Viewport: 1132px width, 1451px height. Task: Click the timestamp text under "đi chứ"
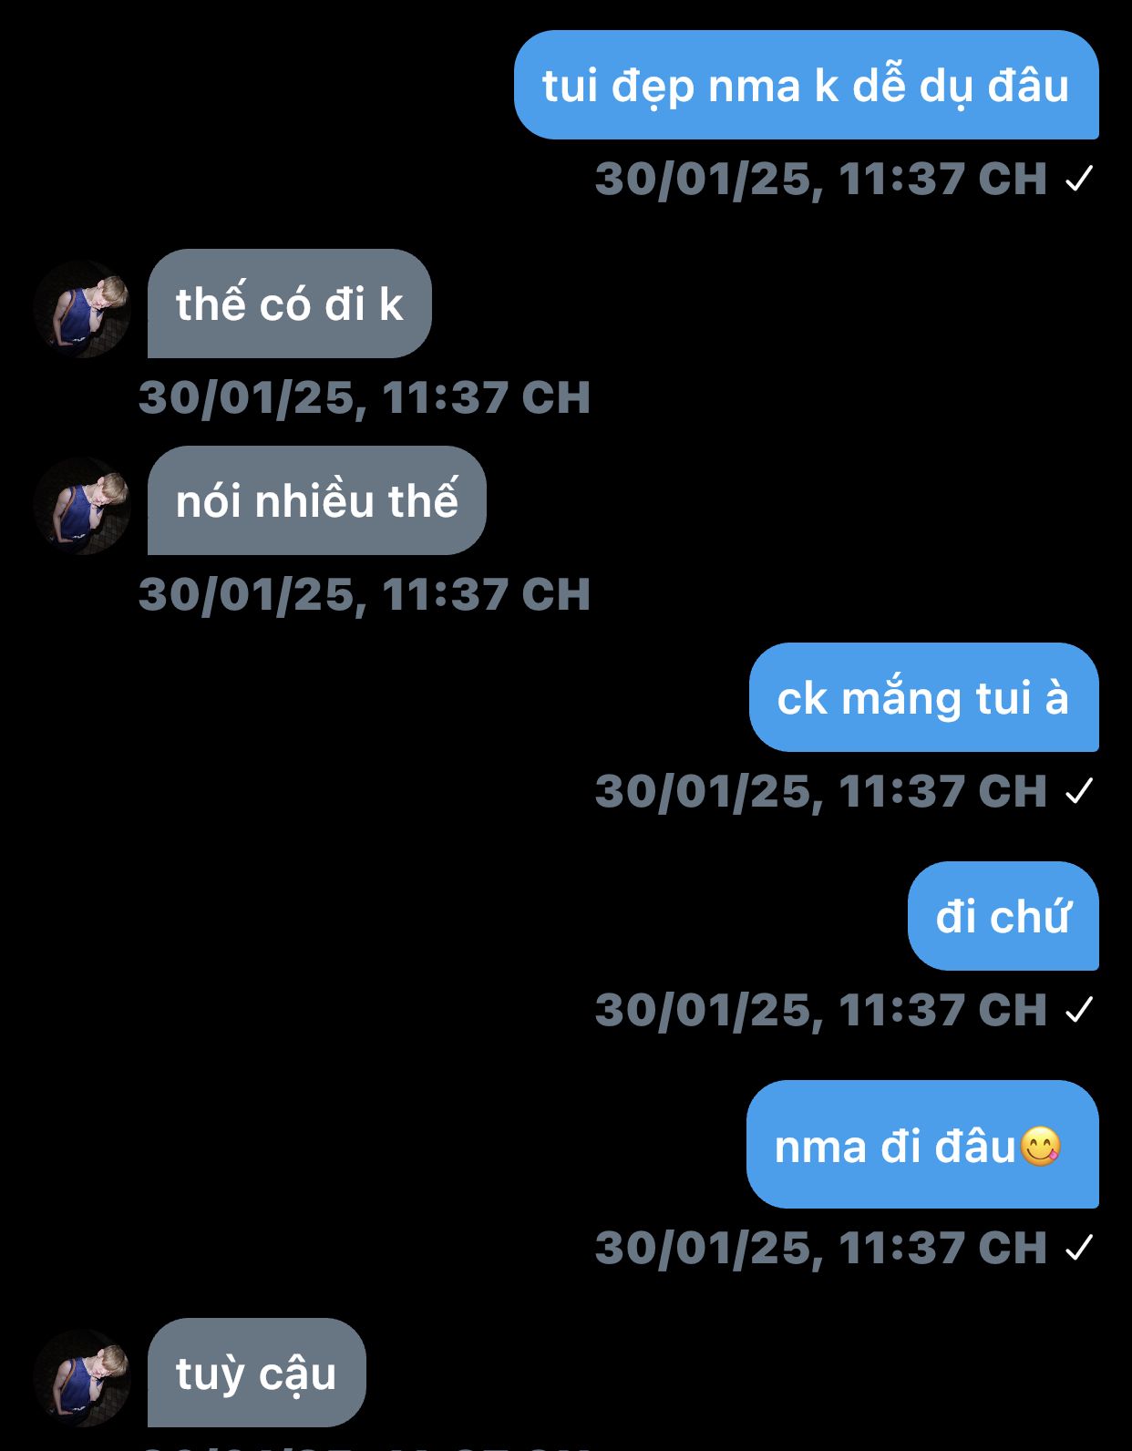click(x=821, y=1011)
